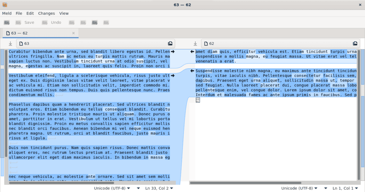The width and height of the screenshot is (365, 192).
Task: Open left pane unlabeled syntax dropdown arrow
Action: coord(138,188)
